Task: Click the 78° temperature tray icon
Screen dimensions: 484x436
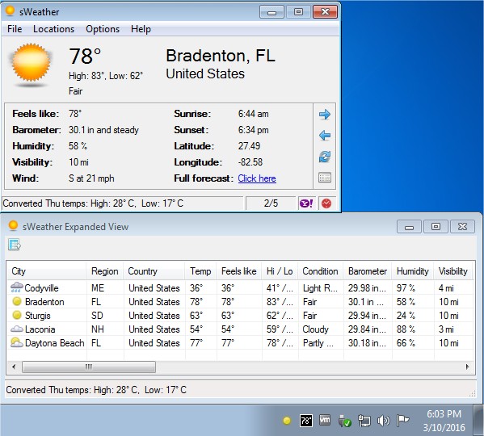Action: click(x=306, y=421)
